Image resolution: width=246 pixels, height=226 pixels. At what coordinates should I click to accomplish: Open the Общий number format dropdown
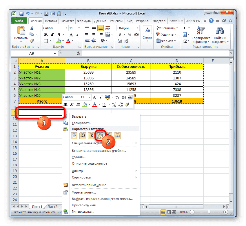pos(138,28)
